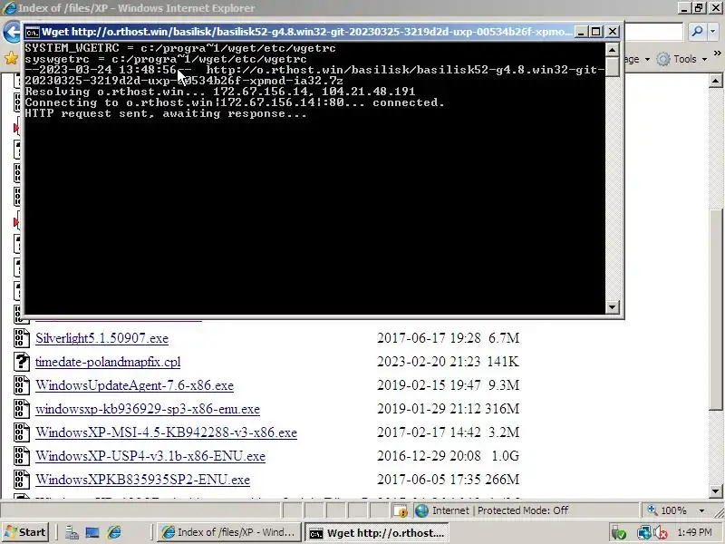Open the Start menu
Image resolution: width=725 pixels, height=544 pixels.
pyautogui.click(x=24, y=532)
